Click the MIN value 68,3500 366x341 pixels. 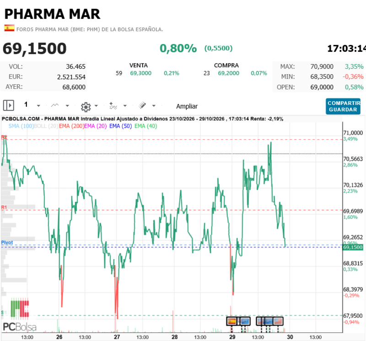tap(322, 76)
